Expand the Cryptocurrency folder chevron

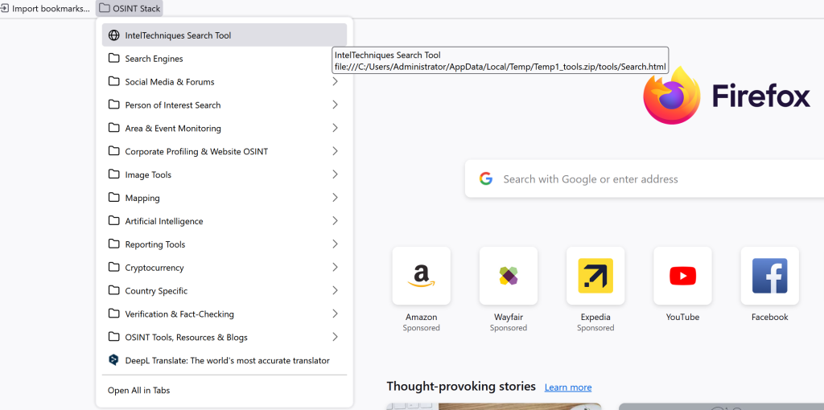335,267
